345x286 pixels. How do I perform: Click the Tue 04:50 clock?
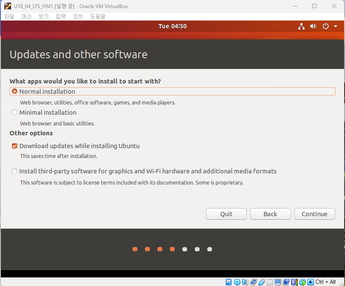click(x=172, y=27)
